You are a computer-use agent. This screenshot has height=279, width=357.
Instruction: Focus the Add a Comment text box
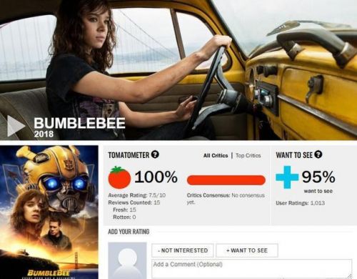point(251,269)
